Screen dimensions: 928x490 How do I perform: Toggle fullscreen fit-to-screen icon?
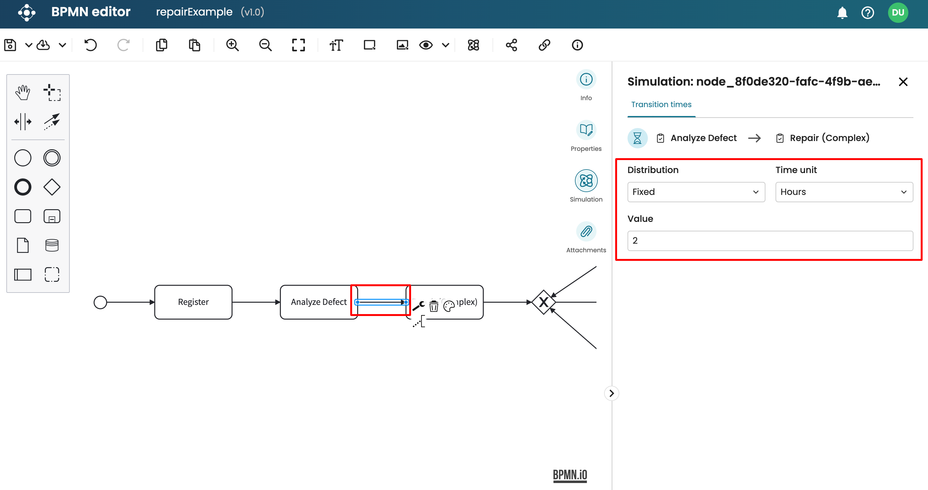coord(298,45)
